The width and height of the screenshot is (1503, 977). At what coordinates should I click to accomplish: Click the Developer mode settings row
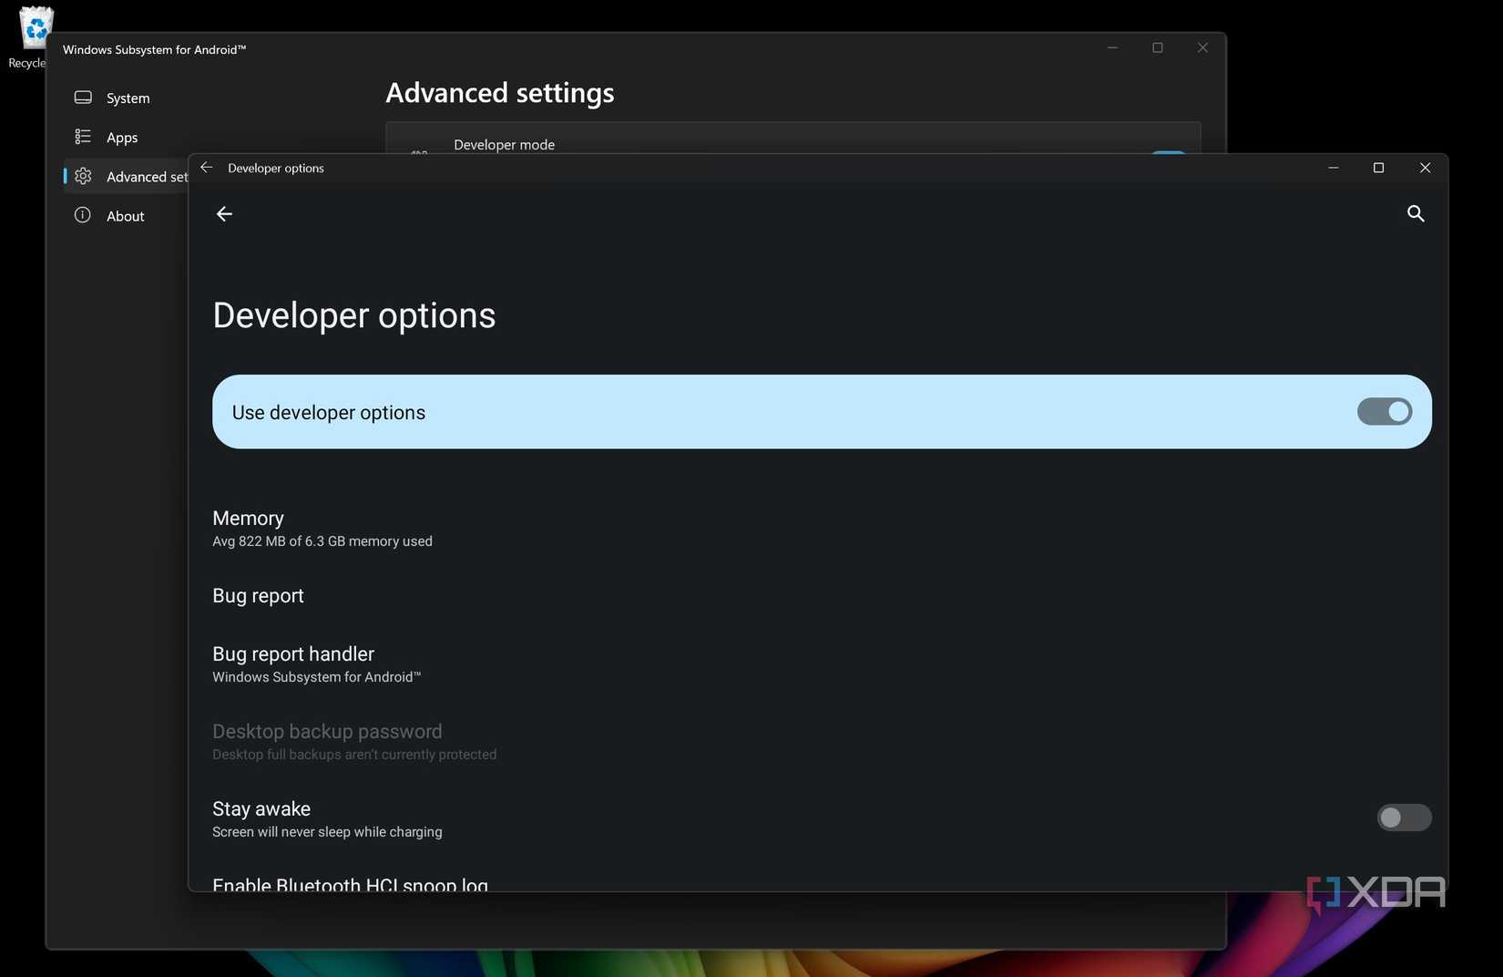pyautogui.click(x=638, y=144)
